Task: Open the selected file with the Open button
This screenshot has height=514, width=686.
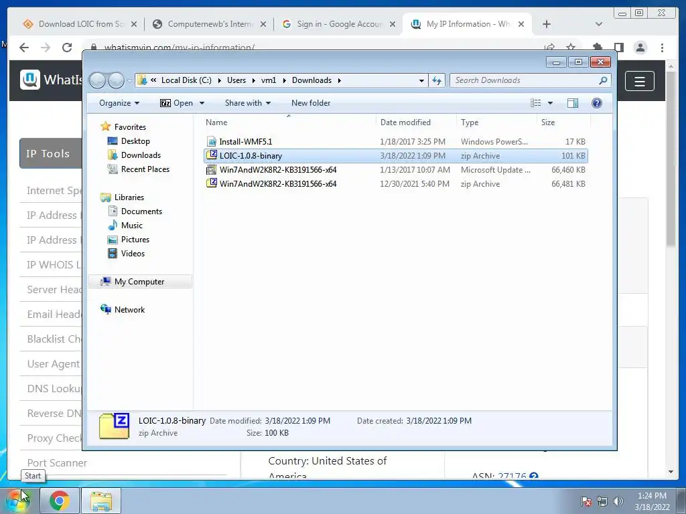Action: click(x=176, y=103)
